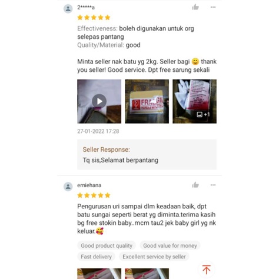Screen dimensions: 279x279
Task: Open more options for 2*****a's review
Action: pyautogui.click(x=213, y=7)
